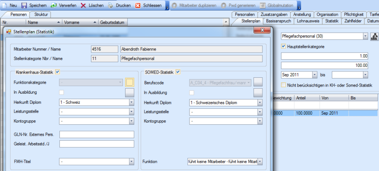The width and height of the screenshot is (379, 171).
Task: Toggle the Krankenhaus-Statistik checkbox
Action: [57, 71]
